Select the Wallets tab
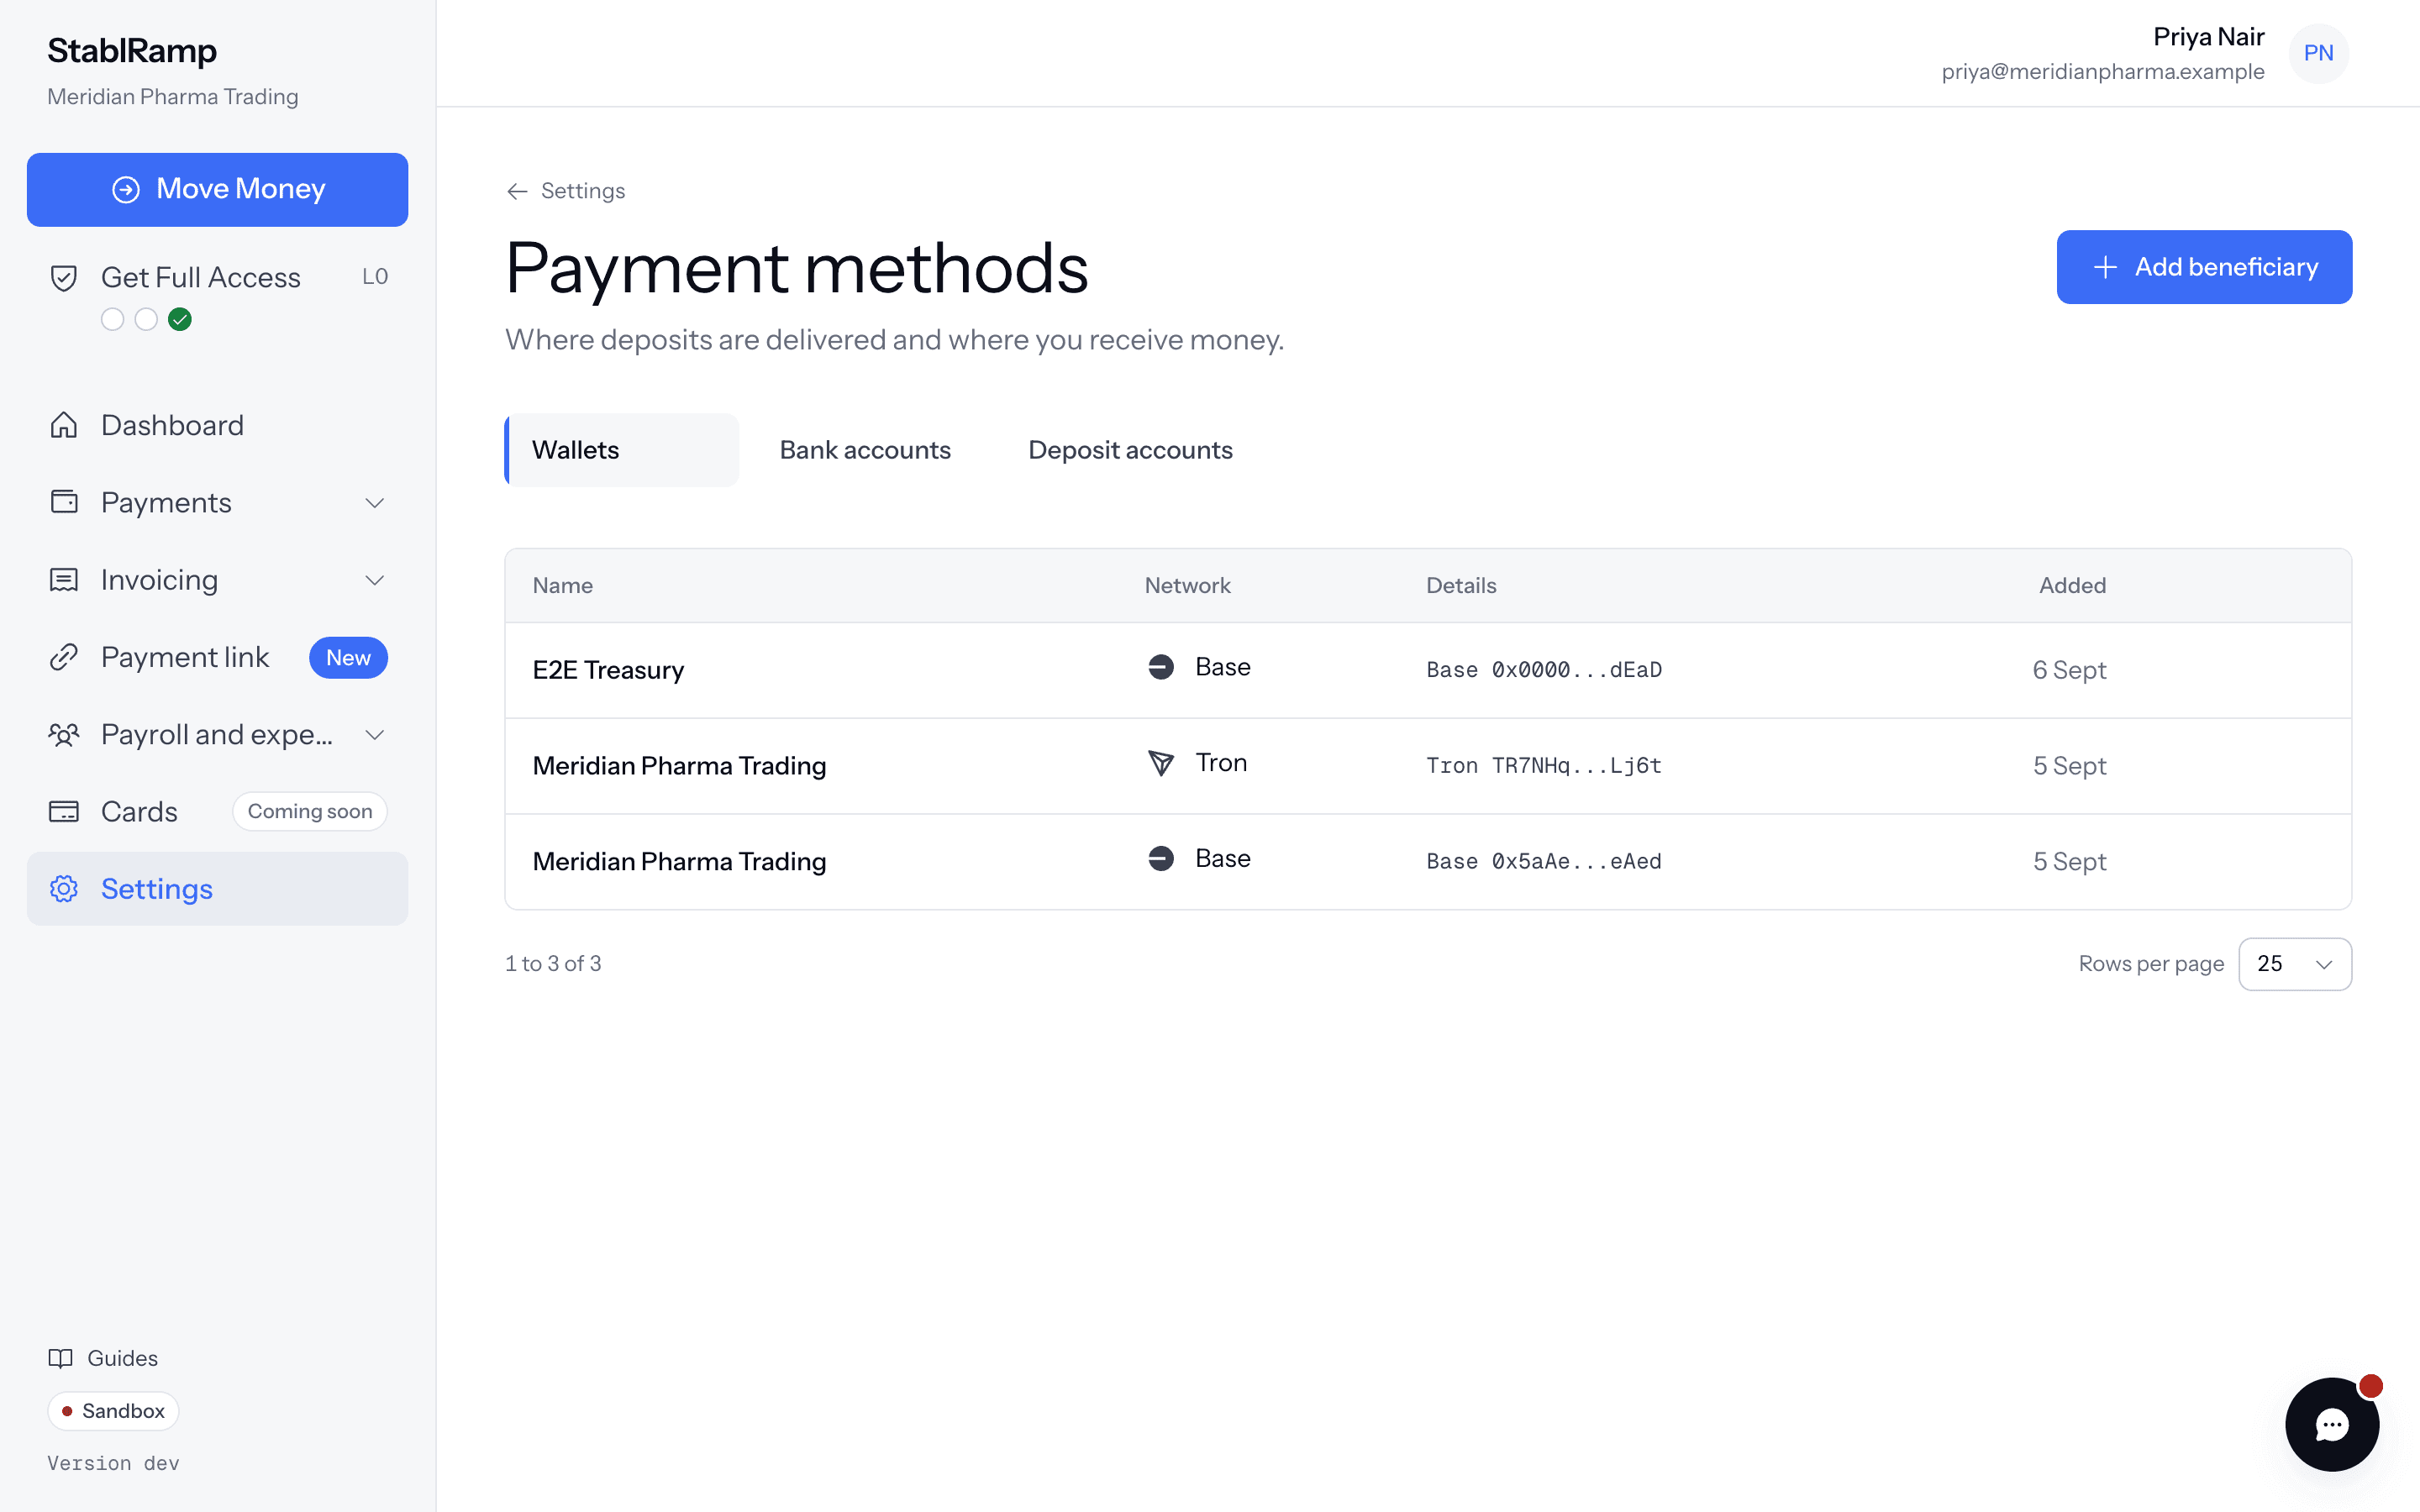 (x=622, y=450)
